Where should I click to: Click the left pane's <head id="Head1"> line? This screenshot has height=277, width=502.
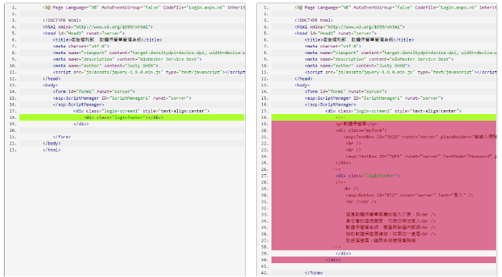click(84, 33)
